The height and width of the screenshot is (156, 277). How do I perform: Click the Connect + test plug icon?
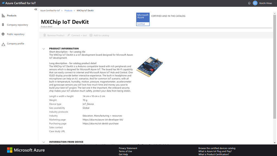68,35
